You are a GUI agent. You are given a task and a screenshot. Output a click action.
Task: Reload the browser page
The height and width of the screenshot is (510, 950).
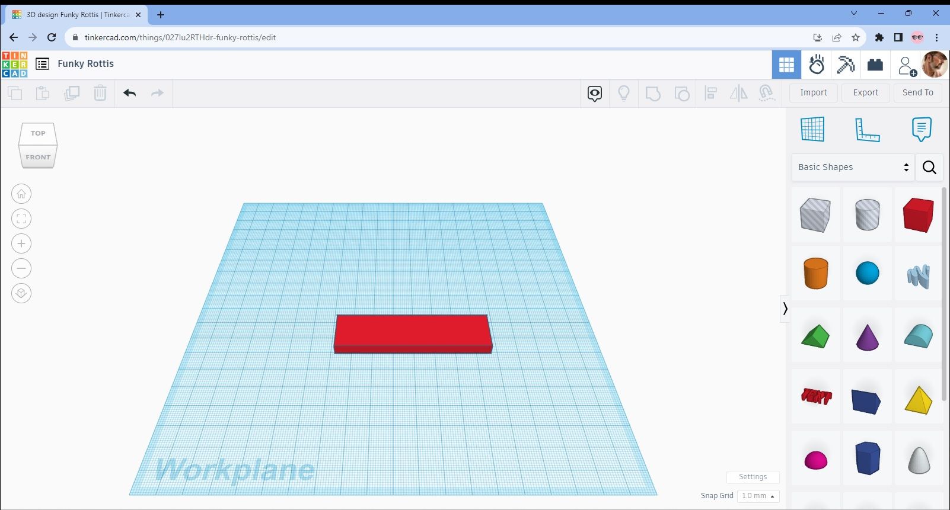pyautogui.click(x=52, y=37)
